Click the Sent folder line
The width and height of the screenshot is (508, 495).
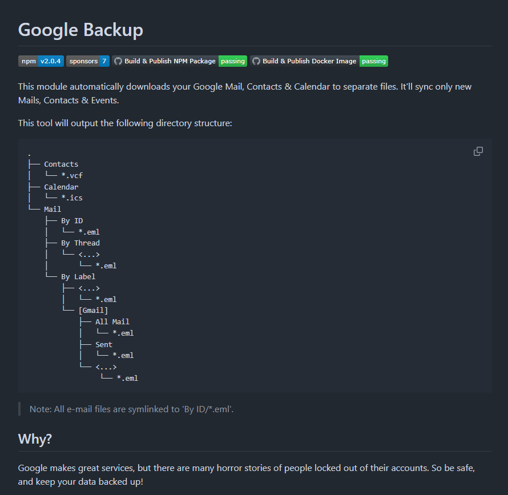104,344
